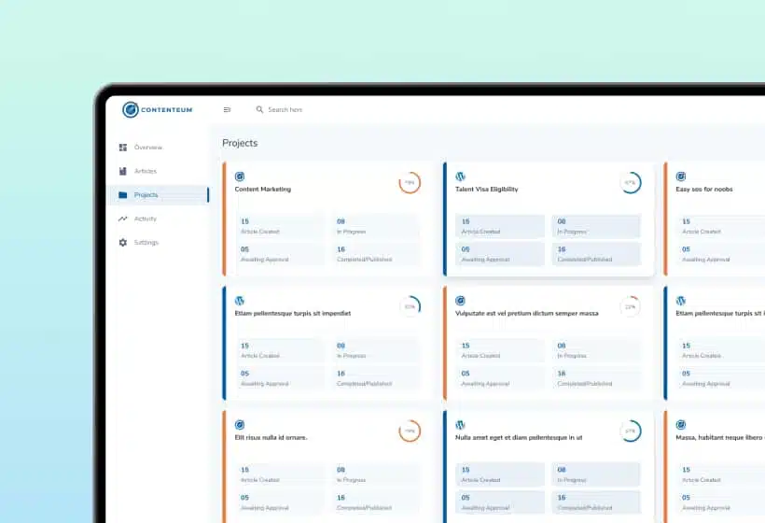Click the Contenteum logo icon
Viewport: 765px width, 523px height.
coord(131,110)
